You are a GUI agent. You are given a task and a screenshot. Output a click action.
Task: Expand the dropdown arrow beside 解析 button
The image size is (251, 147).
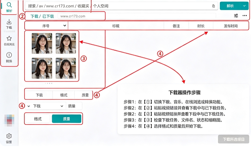(244, 6)
